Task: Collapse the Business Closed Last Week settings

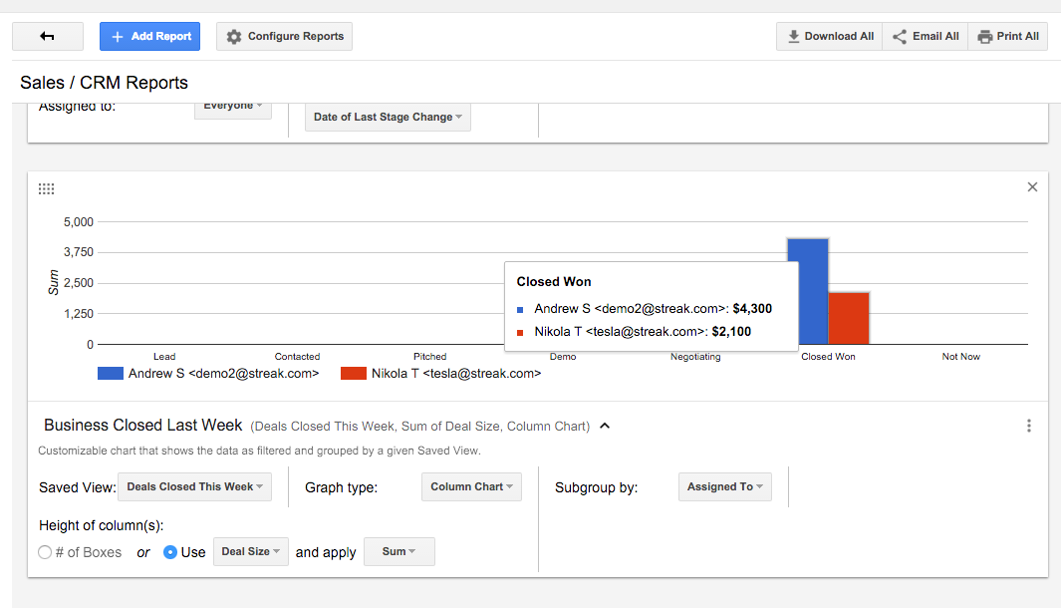Action: click(x=605, y=426)
